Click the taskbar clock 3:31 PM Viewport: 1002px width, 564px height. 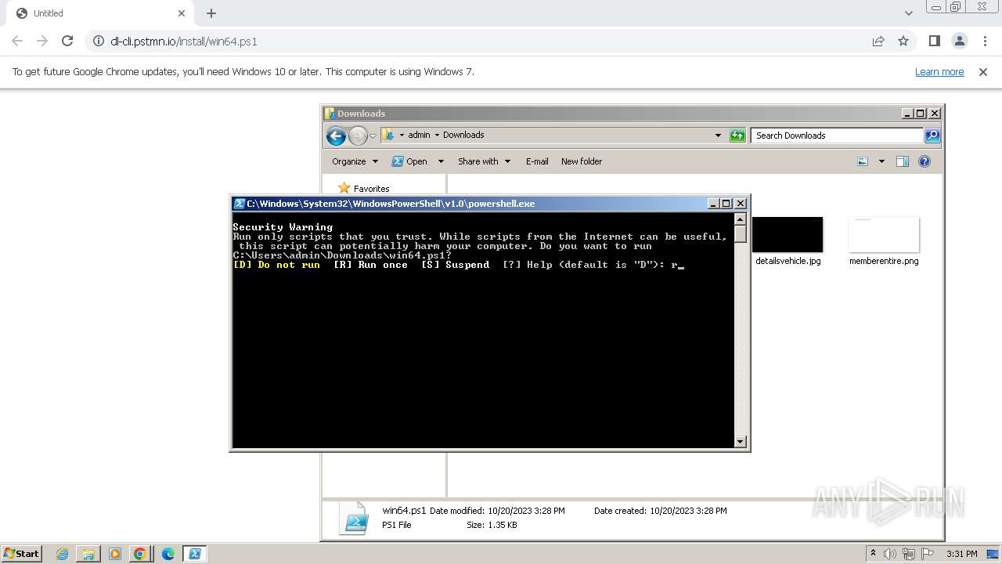point(961,554)
